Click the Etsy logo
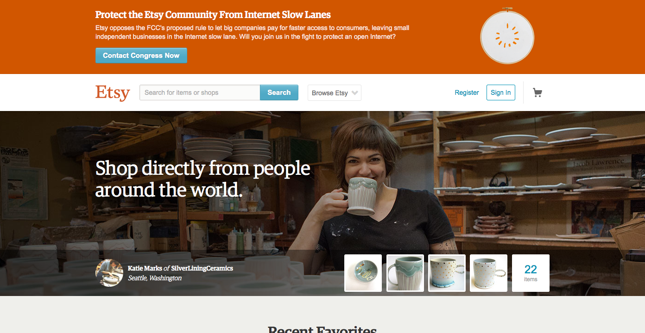645x333 pixels. pyautogui.click(x=113, y=93)
